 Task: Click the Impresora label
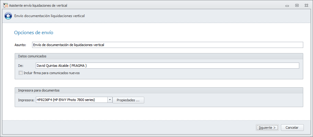click(x=27, y=100)
